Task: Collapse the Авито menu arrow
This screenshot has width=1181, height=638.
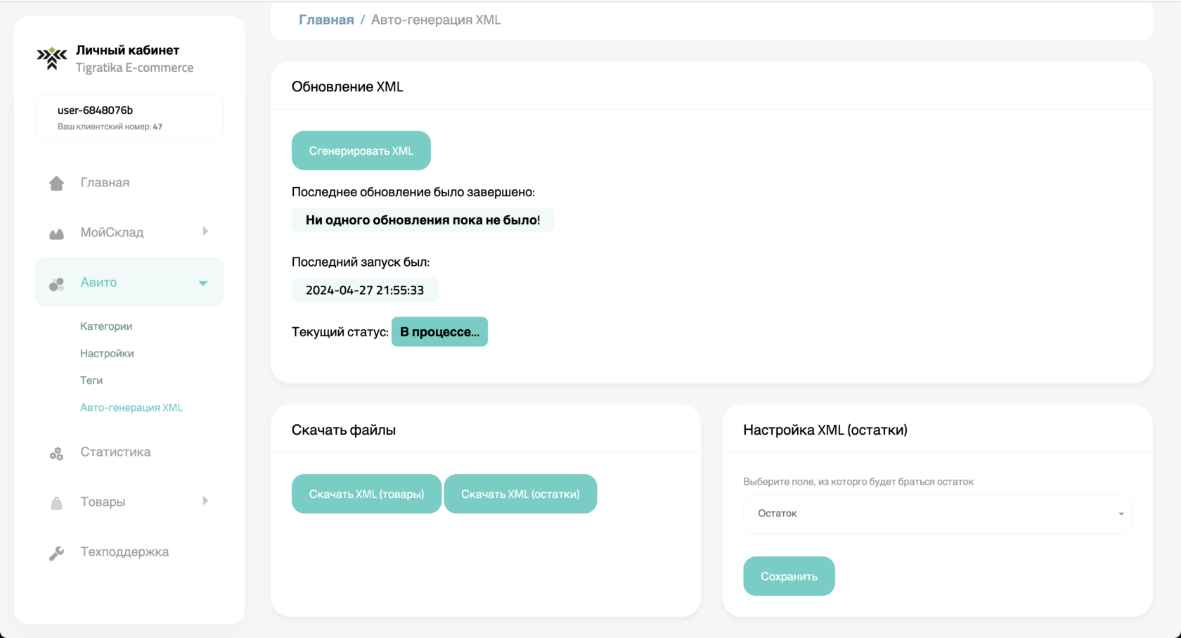Action: point(203,283)
